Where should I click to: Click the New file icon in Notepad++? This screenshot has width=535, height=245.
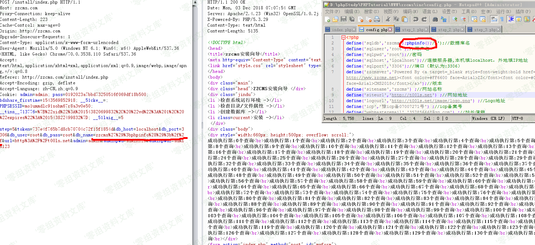coord(327,19)
